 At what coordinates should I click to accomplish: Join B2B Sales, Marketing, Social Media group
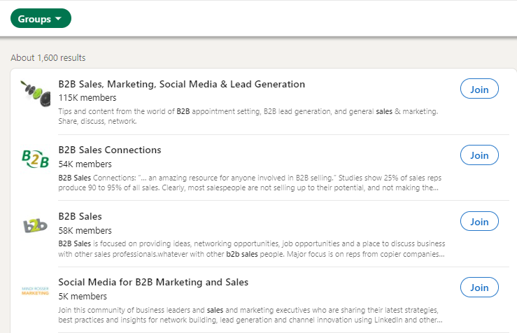(479, 89)
